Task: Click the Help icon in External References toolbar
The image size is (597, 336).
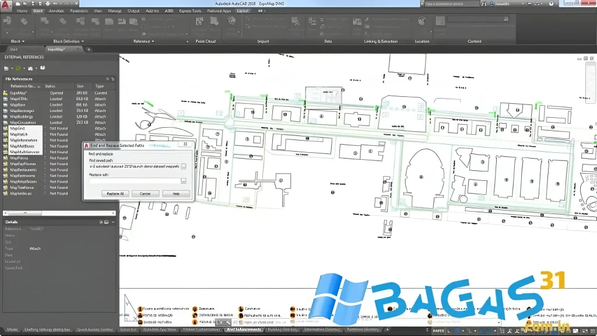Action: pyautogui.click(x=43, y=68)
